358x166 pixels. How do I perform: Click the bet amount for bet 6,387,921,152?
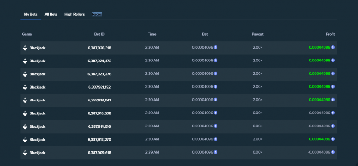click(x=203, y=86)
